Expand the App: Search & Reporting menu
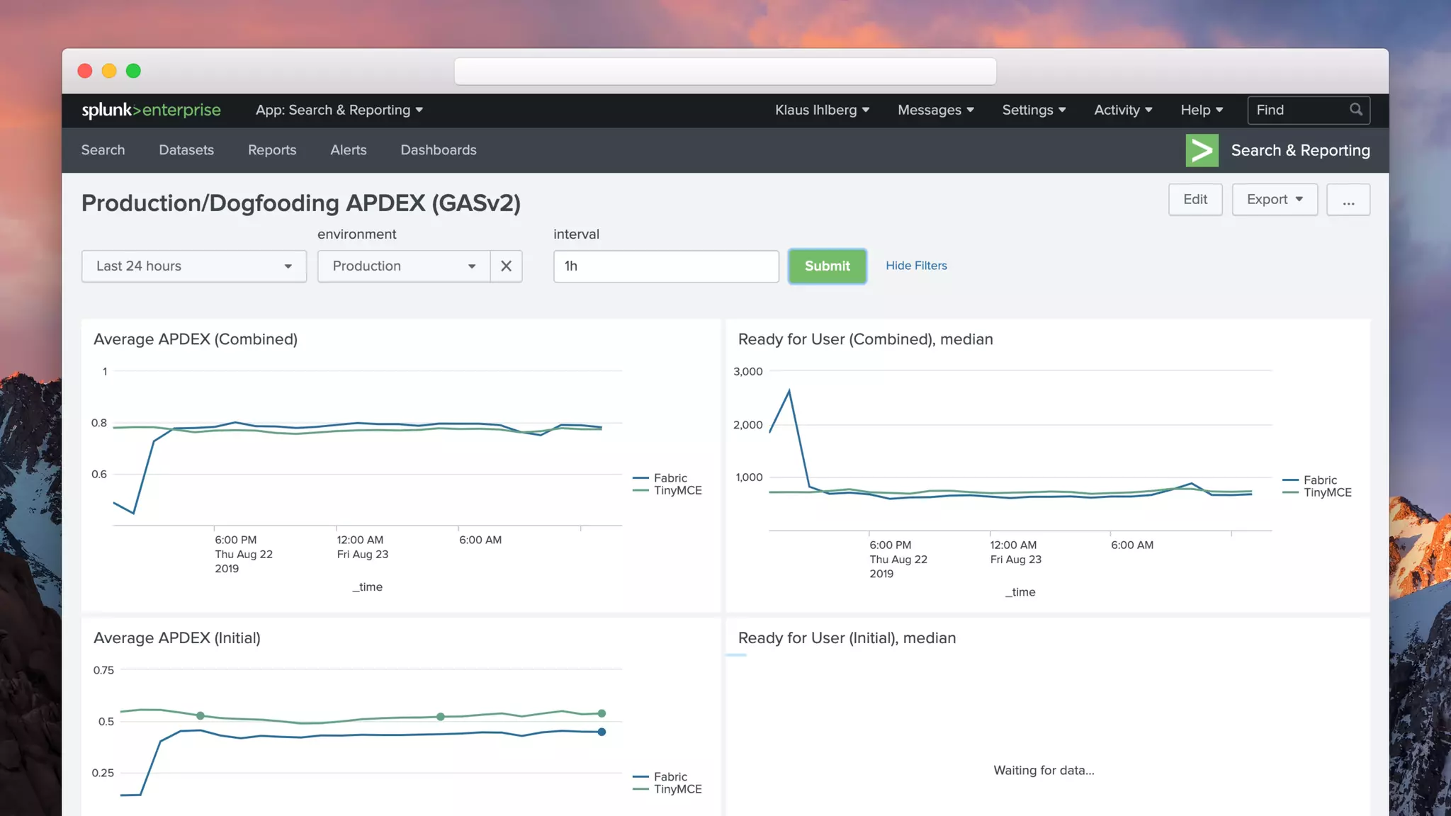Image resolution: width=1451 pixels, height=816 pixels. 339,110
